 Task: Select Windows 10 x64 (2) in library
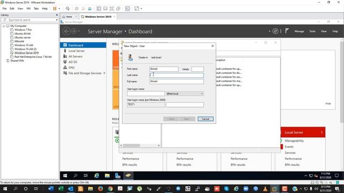pos(25,49)
